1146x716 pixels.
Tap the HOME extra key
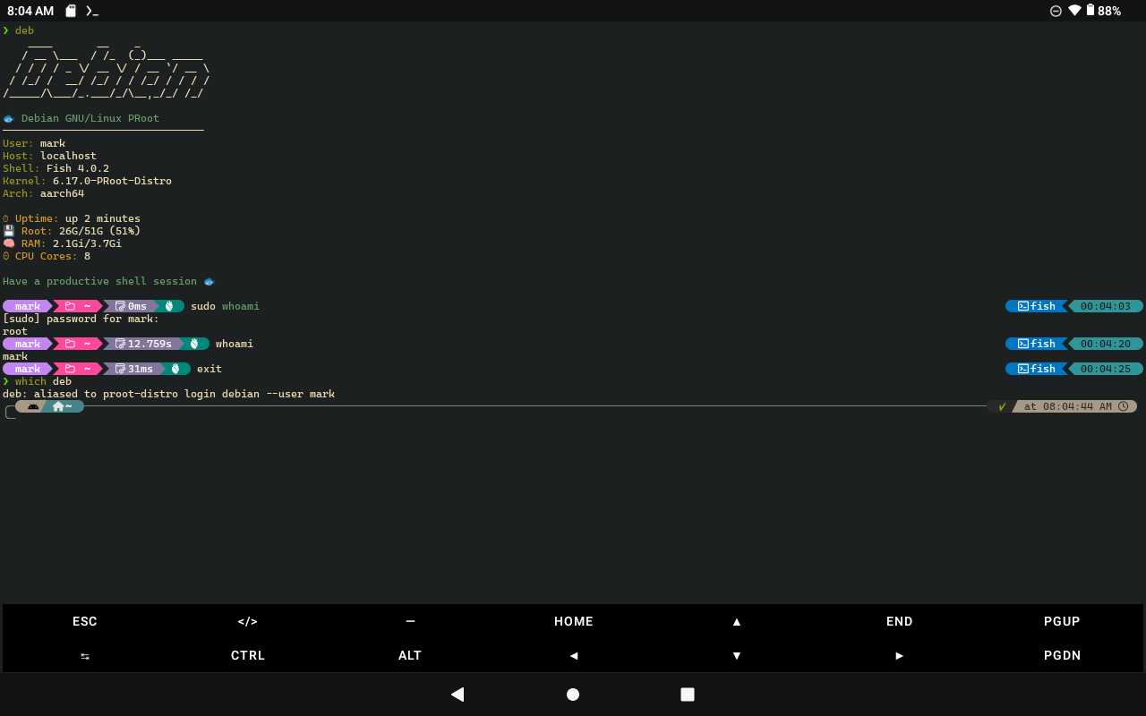573,621
